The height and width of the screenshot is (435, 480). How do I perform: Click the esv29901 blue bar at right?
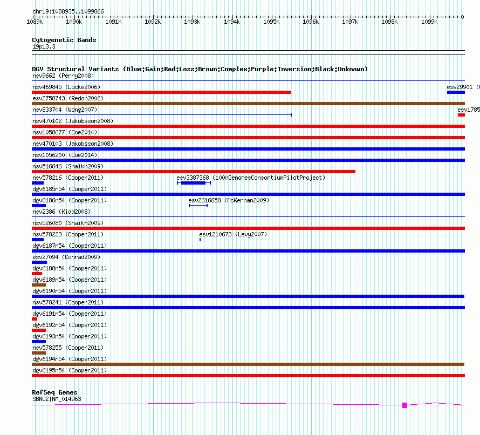tap(456, 92)
